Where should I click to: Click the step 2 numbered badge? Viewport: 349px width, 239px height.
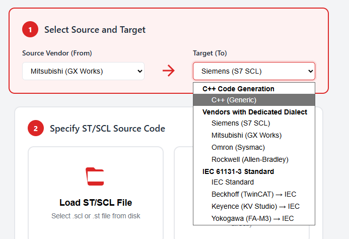click(x=36, y=129)
